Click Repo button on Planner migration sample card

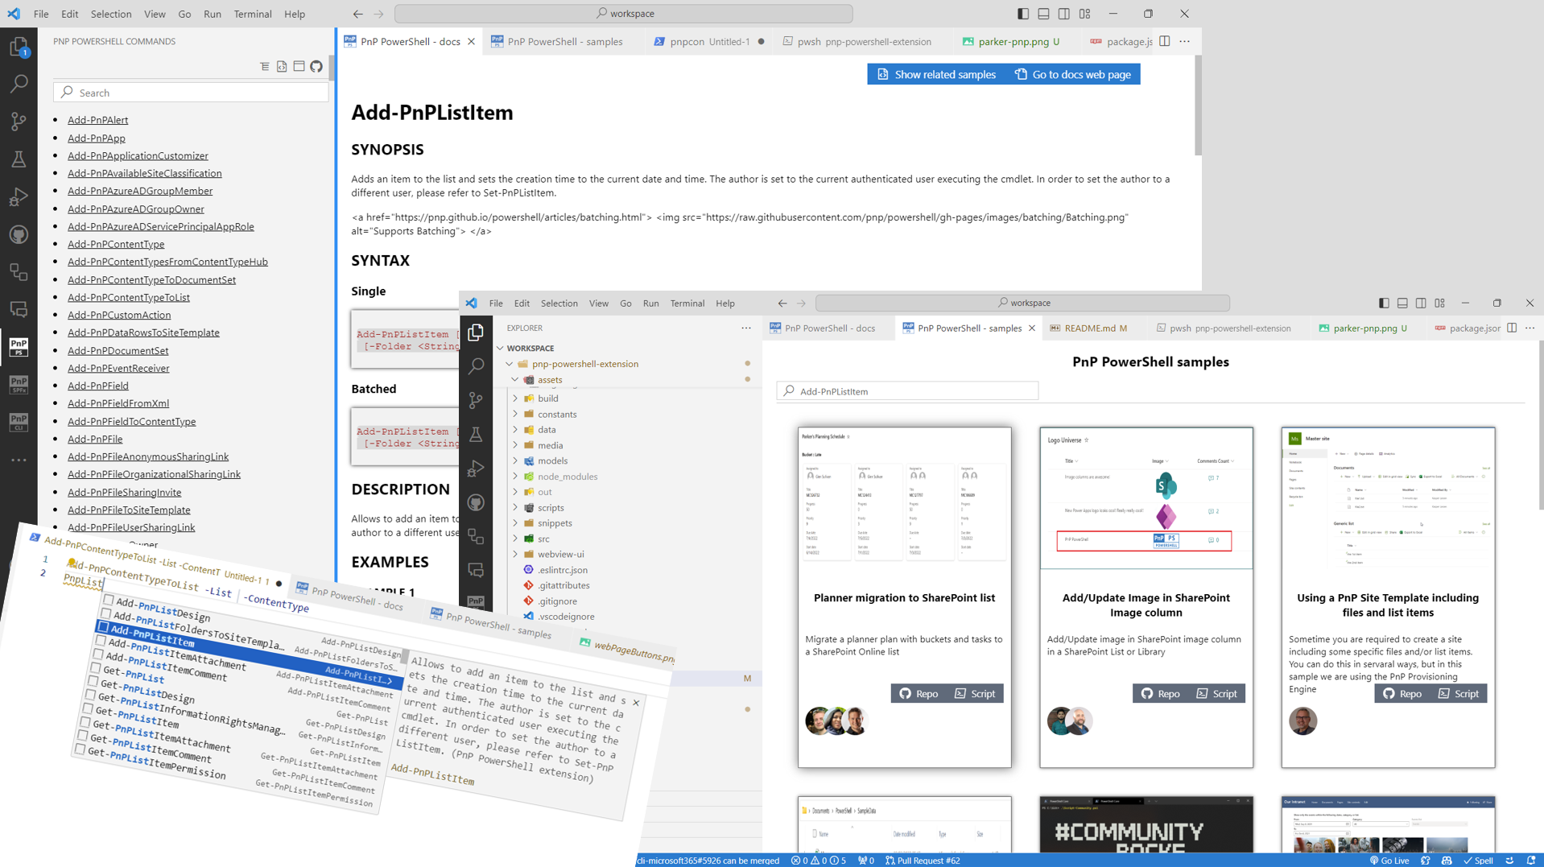(919, 693)
